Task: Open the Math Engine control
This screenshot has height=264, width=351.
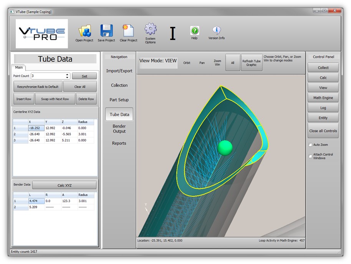Action: click(x=323, y=98)
